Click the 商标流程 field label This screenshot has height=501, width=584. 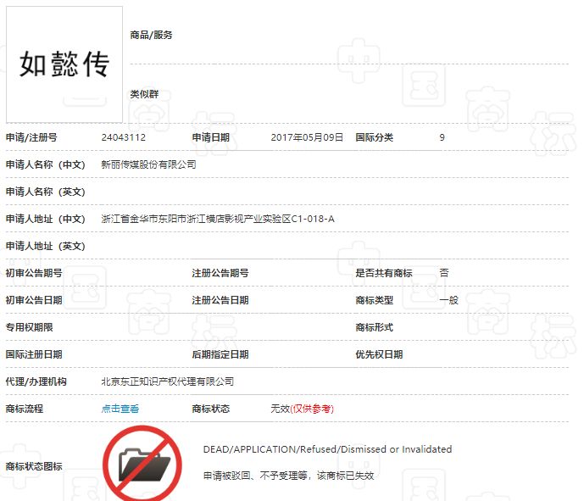[25, 409]
